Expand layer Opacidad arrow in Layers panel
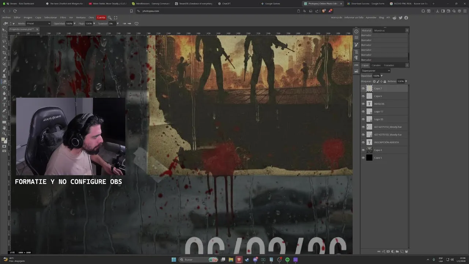Viewport: 469px width, 264px height. [x=381, y=76]
